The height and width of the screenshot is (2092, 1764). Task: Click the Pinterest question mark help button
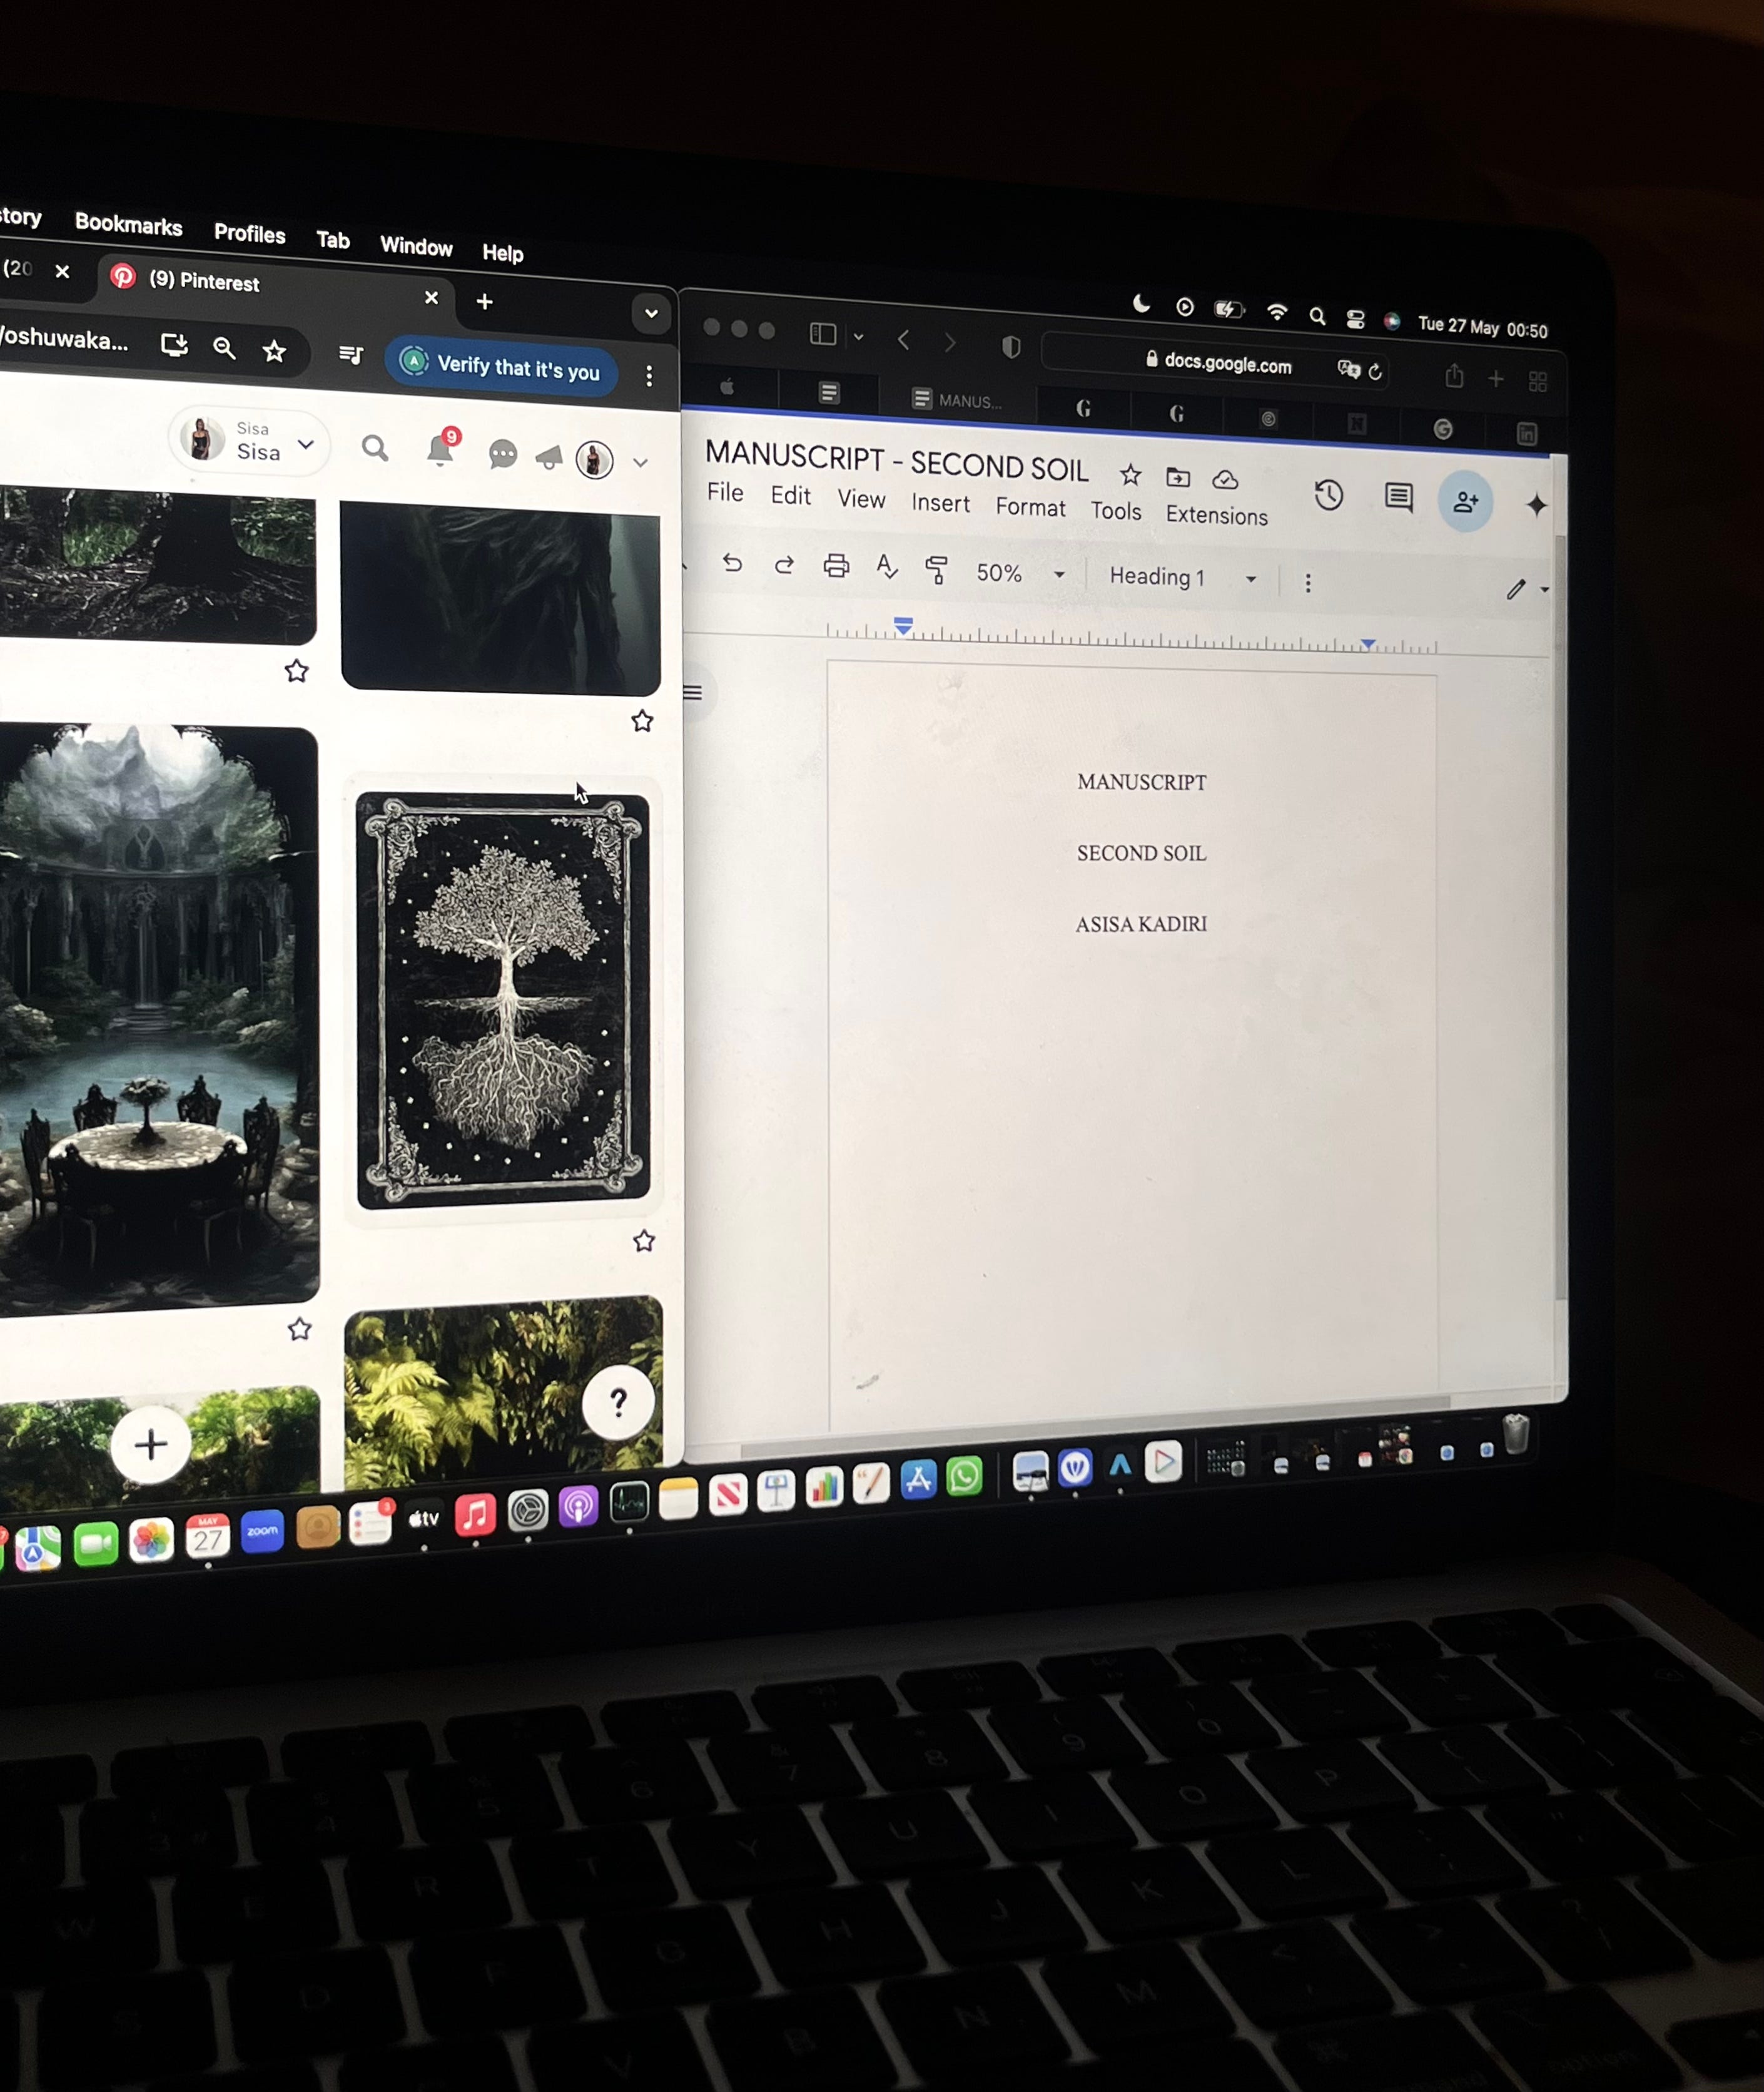tap(619, 1402)
